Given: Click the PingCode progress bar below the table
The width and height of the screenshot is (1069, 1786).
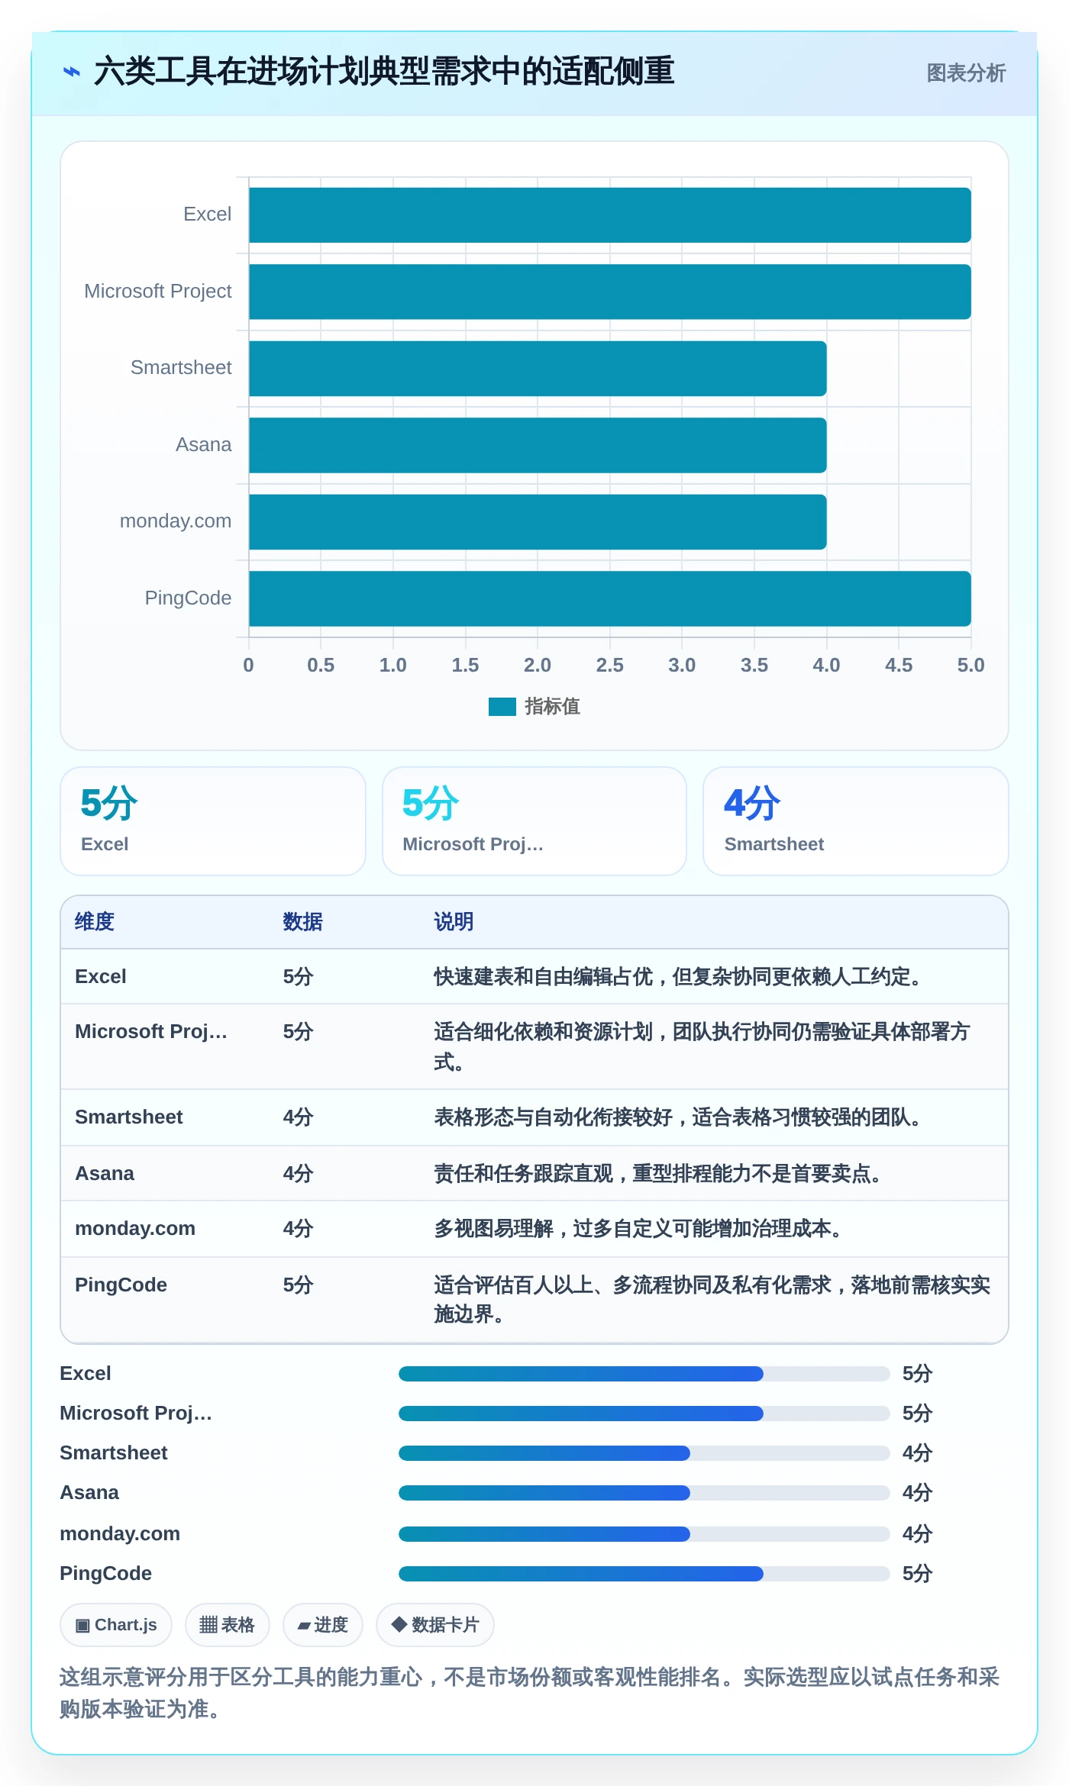Looking at the screenshot, I should click(x=644, y=1574).
